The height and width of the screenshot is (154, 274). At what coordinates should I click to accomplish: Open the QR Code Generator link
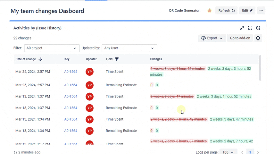coord(184,11)
